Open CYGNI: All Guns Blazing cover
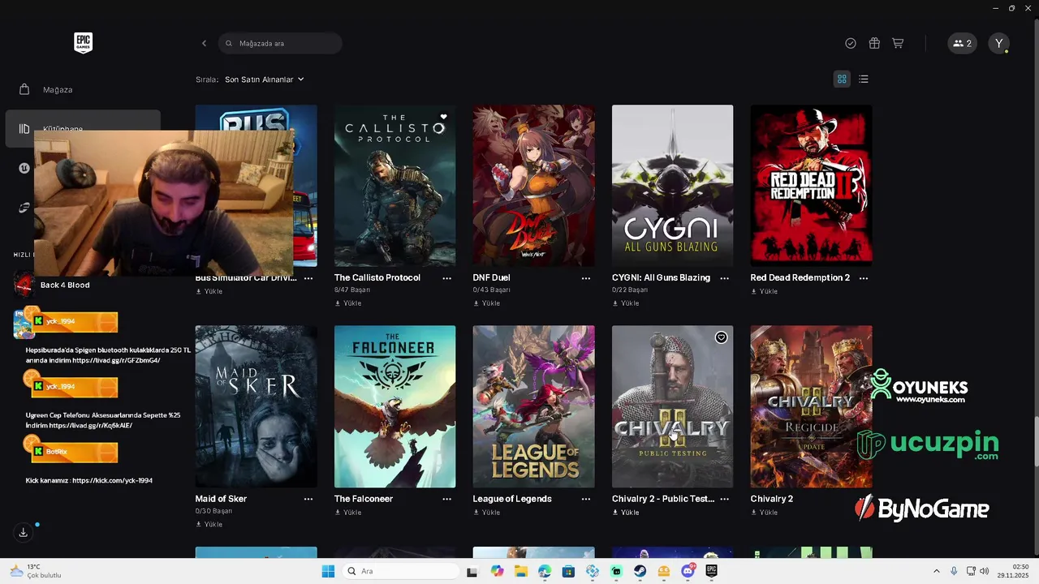Screen dimensions: 1039x584 click(x=672, y=186)
